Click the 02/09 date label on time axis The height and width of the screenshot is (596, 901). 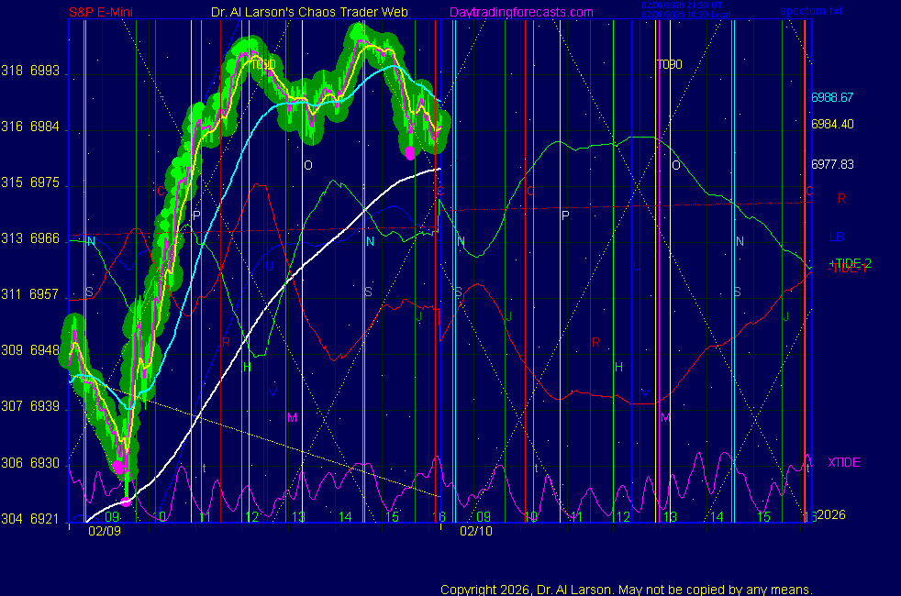101,531
